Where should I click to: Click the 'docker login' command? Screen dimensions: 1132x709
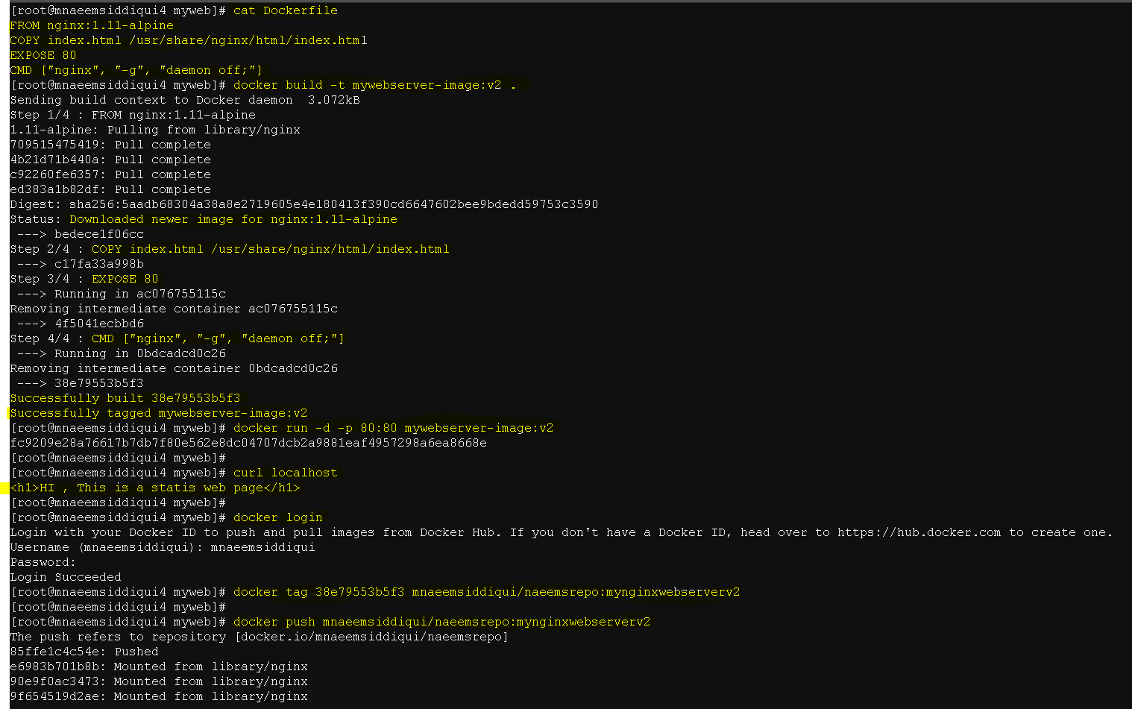click(278, 517)
